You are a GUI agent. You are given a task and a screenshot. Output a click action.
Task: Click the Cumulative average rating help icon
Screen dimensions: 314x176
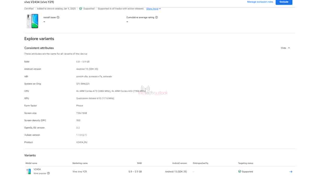pyautogui.click(x=156, y=17)
